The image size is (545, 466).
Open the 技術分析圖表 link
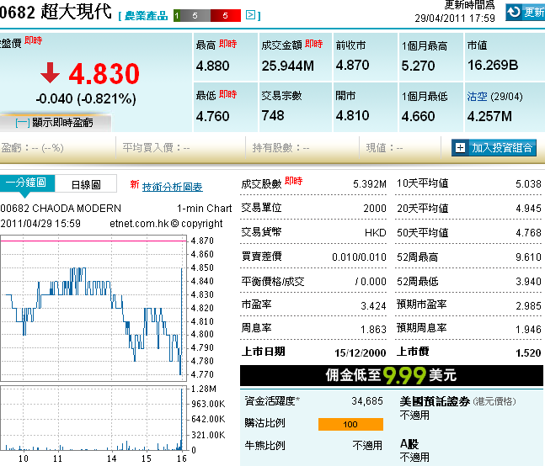point(173,187)
